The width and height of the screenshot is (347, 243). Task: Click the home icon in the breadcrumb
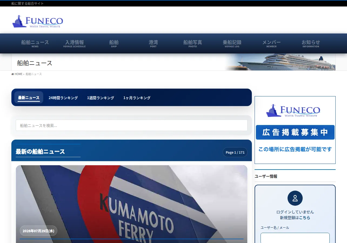13,74
